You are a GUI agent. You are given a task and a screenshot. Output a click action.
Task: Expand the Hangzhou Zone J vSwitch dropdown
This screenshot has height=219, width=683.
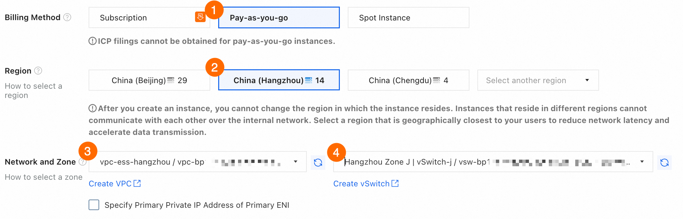point(493,162)
